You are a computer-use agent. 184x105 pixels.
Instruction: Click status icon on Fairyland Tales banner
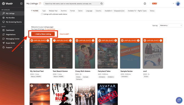[99, 40]
